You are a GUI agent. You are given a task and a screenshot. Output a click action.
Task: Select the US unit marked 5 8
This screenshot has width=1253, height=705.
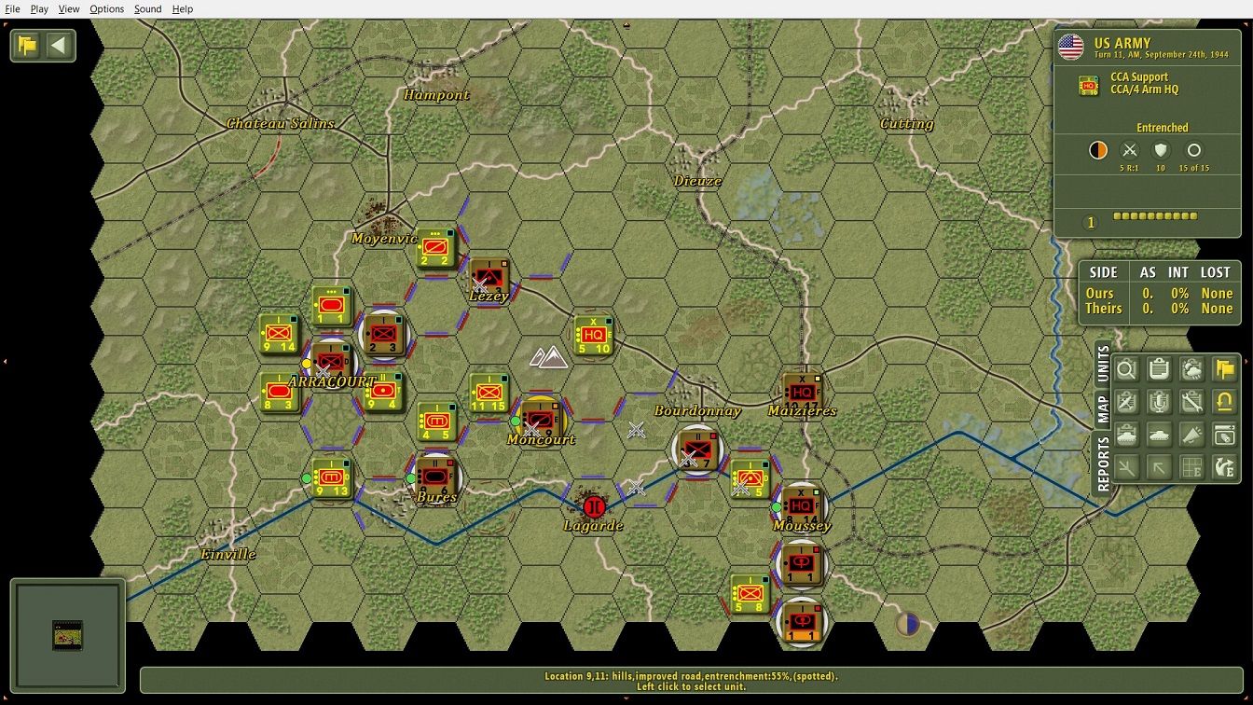pyautogui.click(x=750, y=594)
